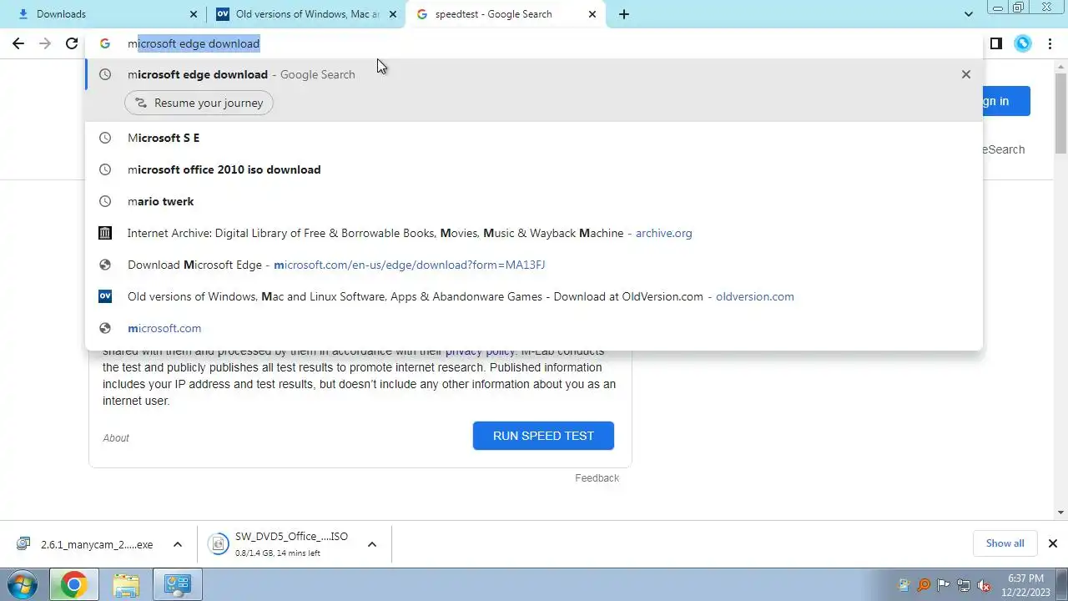1068x601 pixels.
Task: Click the Internet Archive favicon in suggestions
Action: coord(105,233)
